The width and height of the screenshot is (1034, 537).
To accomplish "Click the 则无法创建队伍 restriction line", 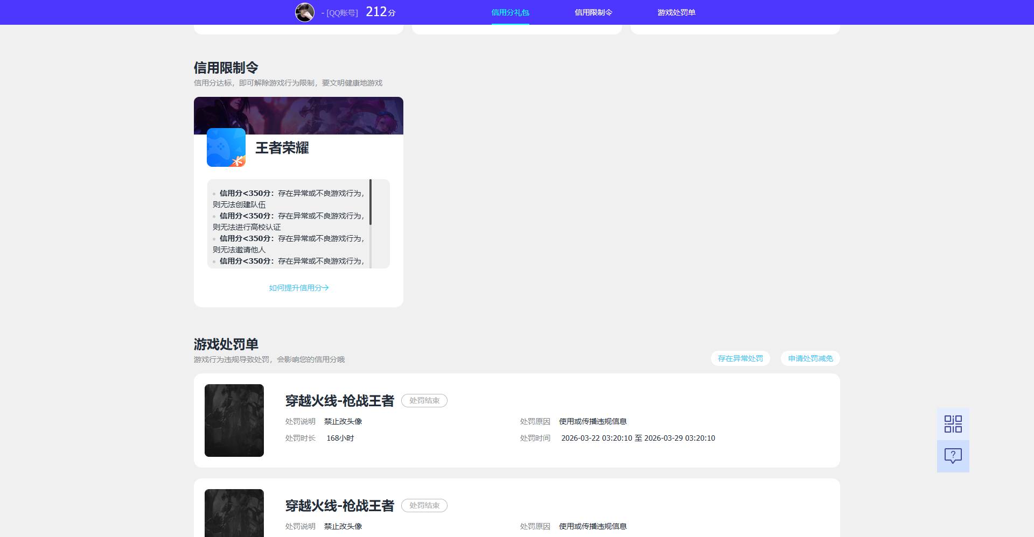I will [x=239, y=204].
